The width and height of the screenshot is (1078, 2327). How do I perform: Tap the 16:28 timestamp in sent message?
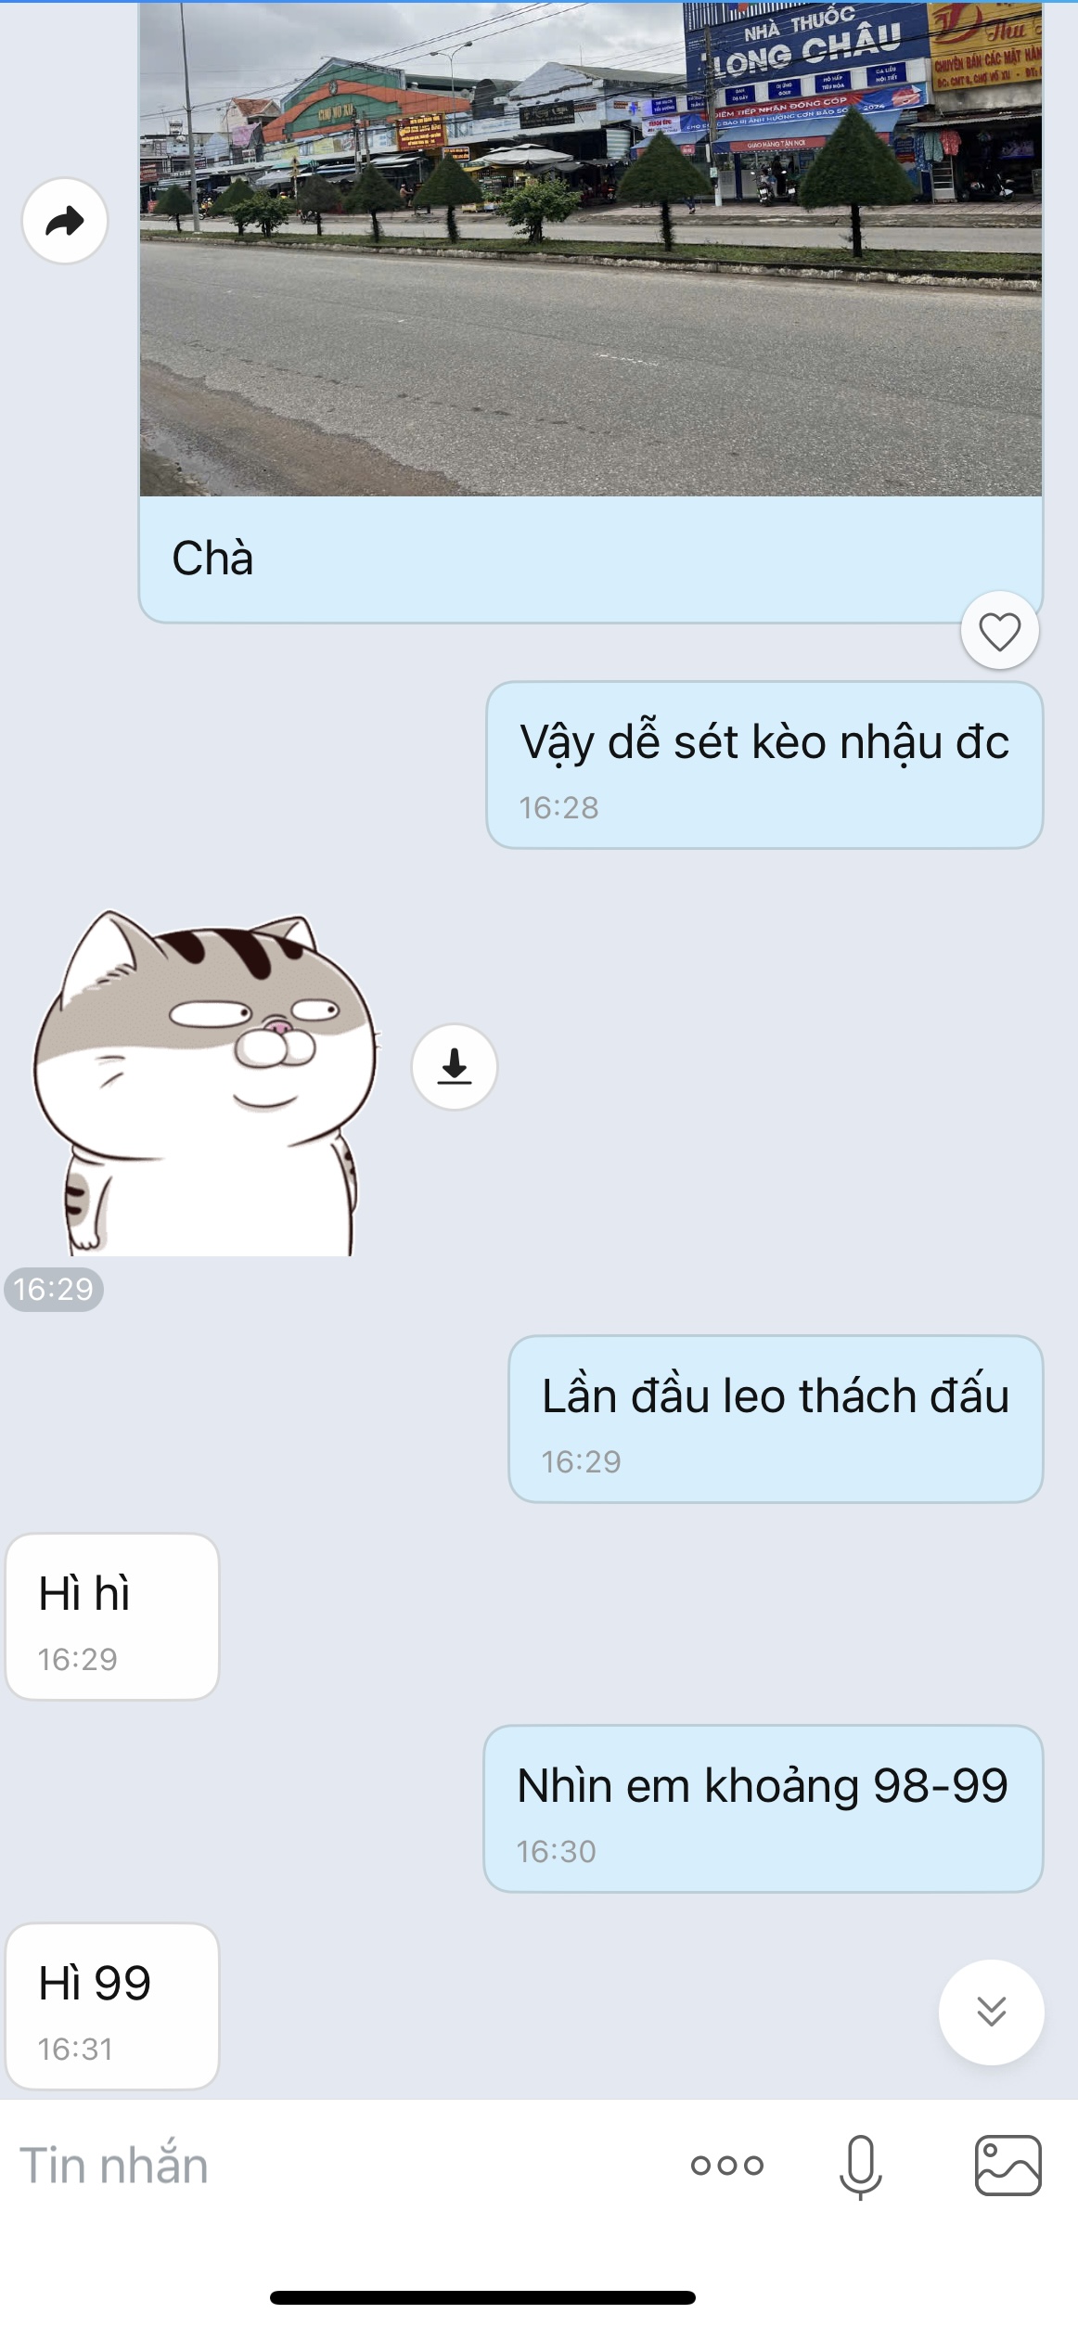pos(558,807)
